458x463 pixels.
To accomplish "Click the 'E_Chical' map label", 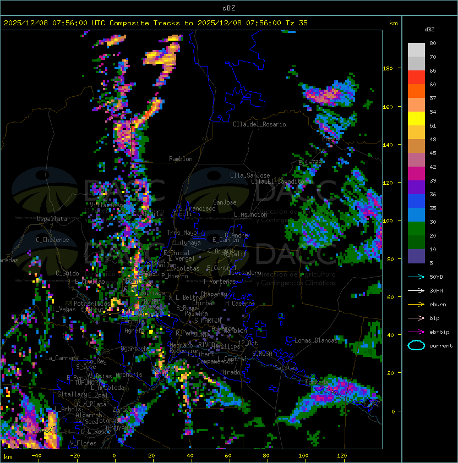I will (177, 253).
